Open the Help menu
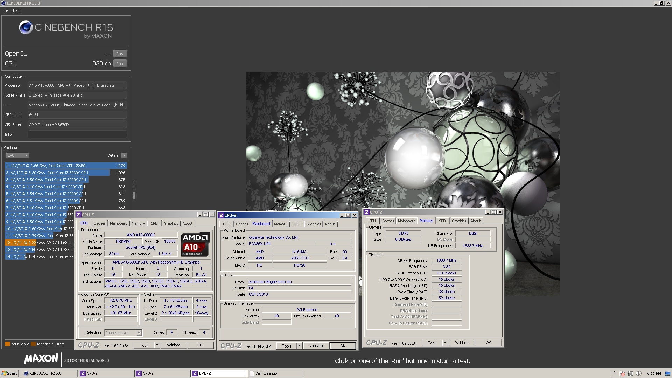The height and width of the screenshot is (378, 672). click(x=17, y=10)
